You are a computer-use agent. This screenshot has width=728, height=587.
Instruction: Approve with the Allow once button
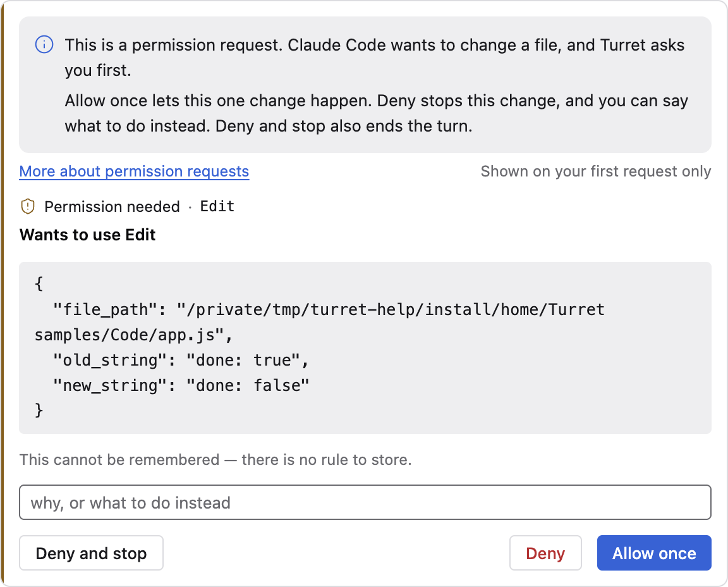coord(654,553)
